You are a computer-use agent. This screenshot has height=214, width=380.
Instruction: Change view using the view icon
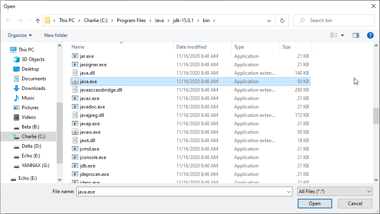[334, 35]
